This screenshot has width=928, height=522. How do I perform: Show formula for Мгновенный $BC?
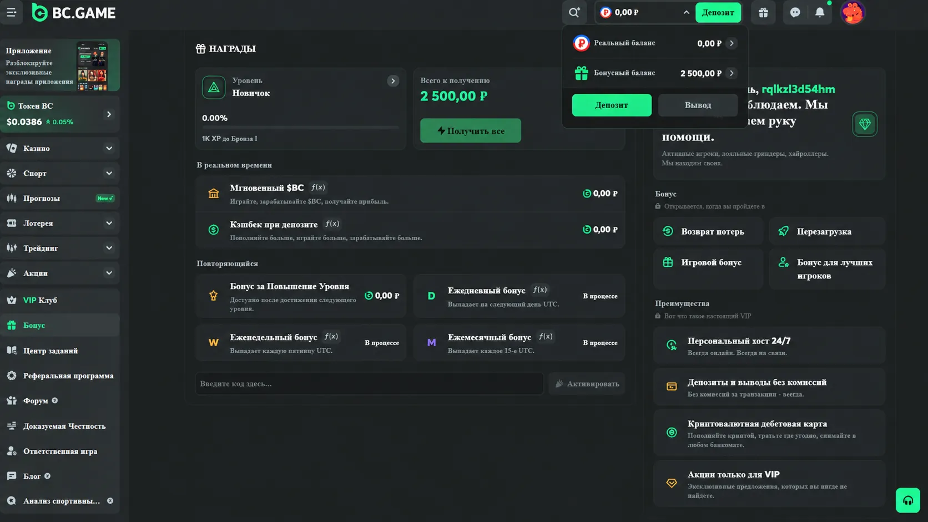pos(318,187)
